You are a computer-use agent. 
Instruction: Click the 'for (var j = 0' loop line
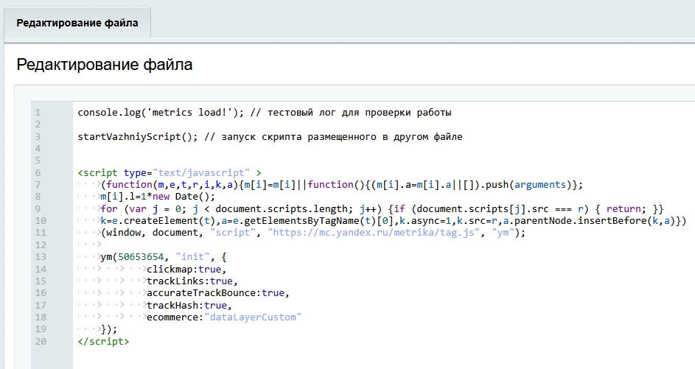(382, 209)
